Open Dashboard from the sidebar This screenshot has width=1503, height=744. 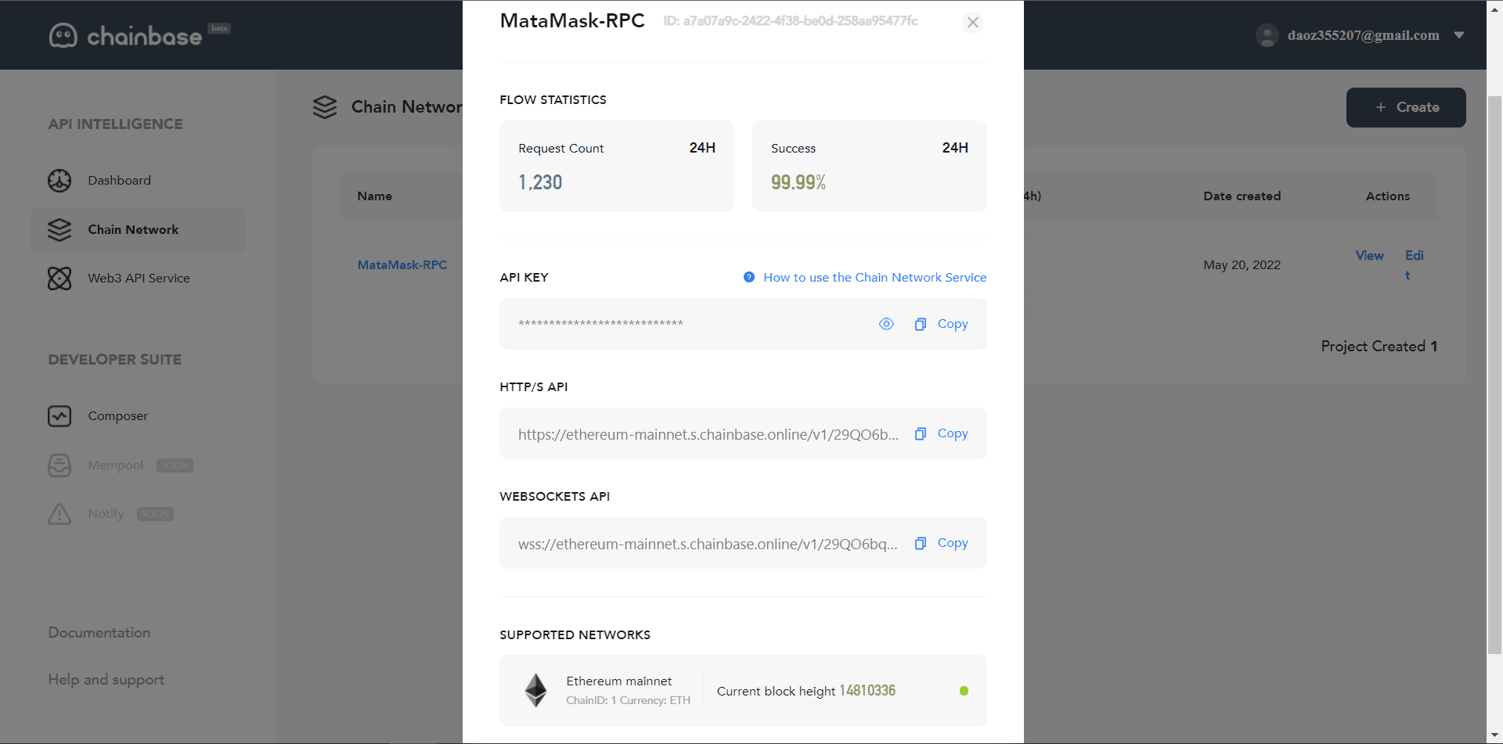pos(119,181)
